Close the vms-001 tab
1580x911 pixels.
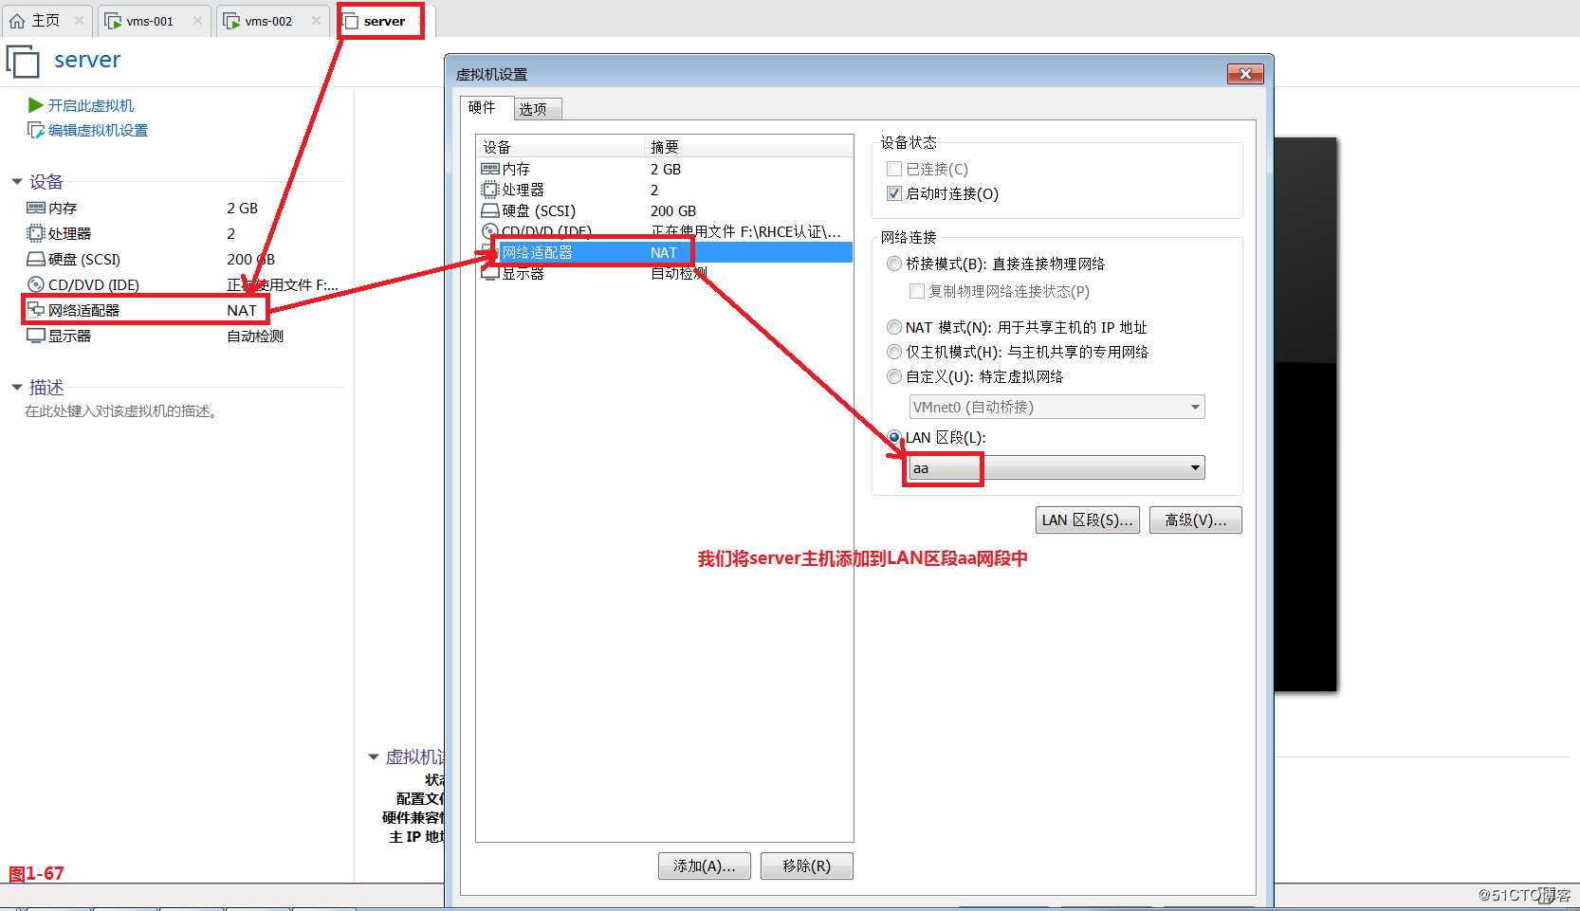[197, 21]
